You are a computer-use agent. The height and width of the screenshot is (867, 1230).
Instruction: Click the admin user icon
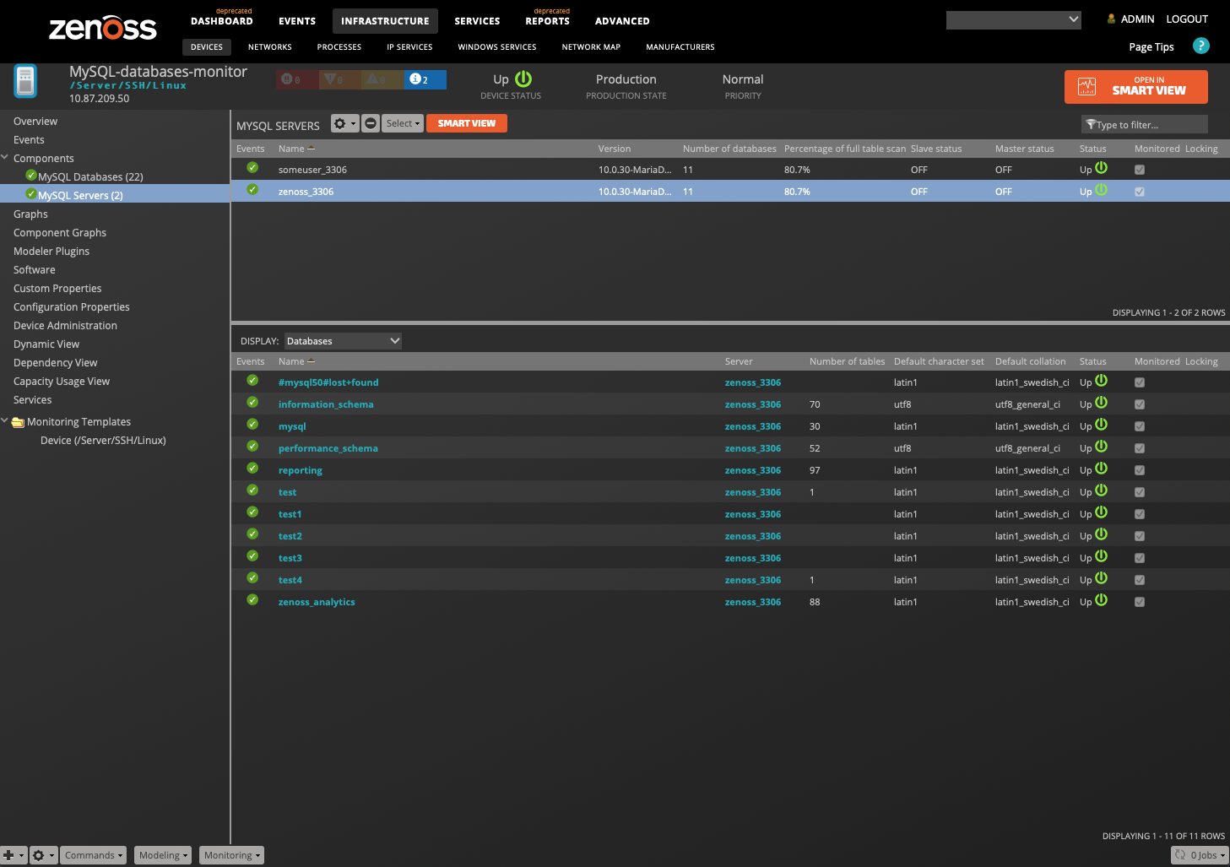[x=1111, y=19]
